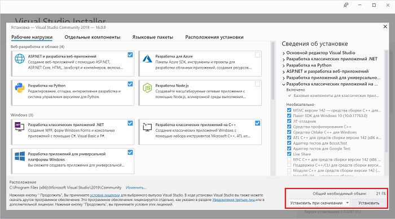Switch to Отдельные компоненты tab
The width and height of the screenshot is (395, 219).
click(92, 37)
